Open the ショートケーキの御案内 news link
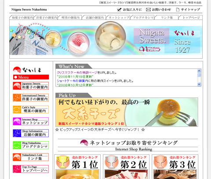Viewport: 211px width, 179px height. (x=73, y=81)
